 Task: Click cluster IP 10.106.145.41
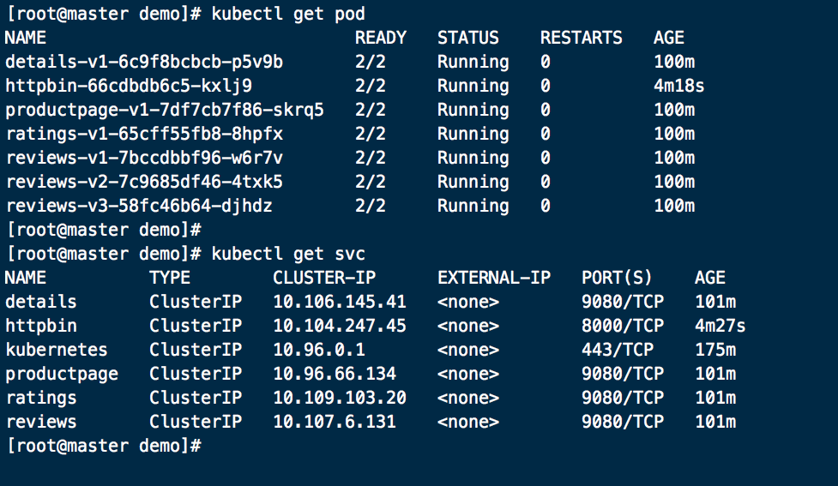[340, 302]
